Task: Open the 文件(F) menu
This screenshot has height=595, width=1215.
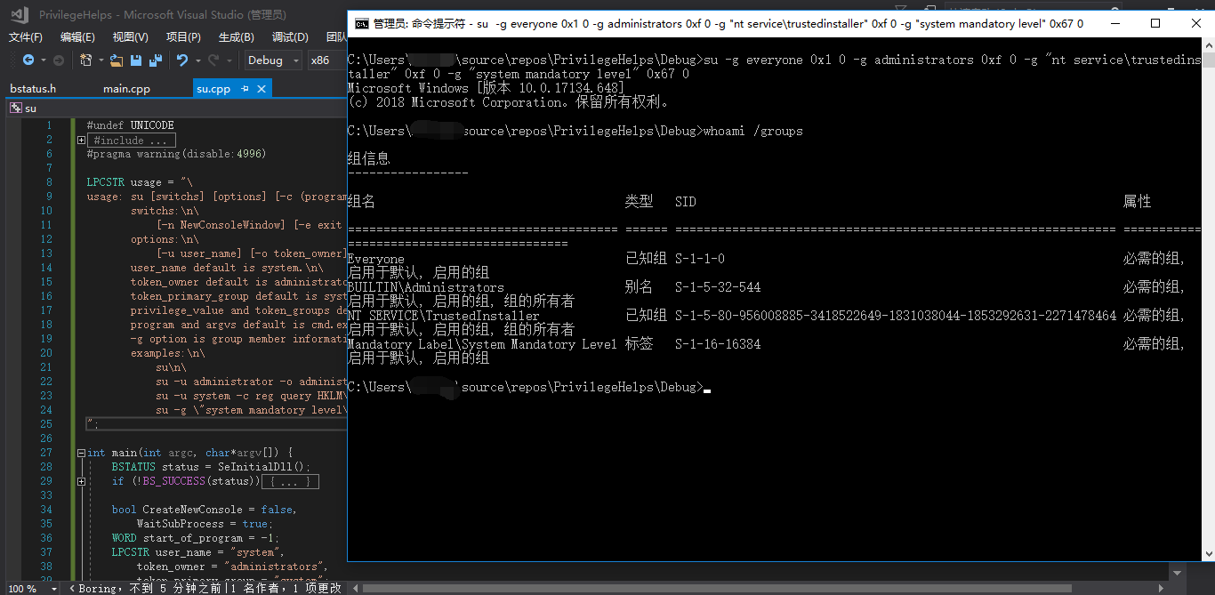Action: tap(26, 37)
